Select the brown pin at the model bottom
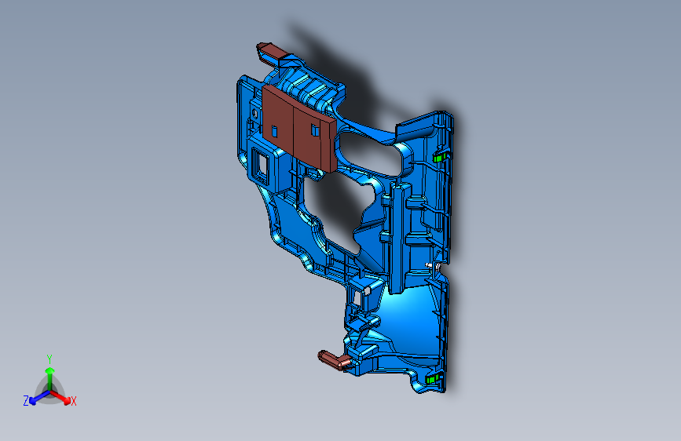The image size is (681, 441). click(334, 360)
